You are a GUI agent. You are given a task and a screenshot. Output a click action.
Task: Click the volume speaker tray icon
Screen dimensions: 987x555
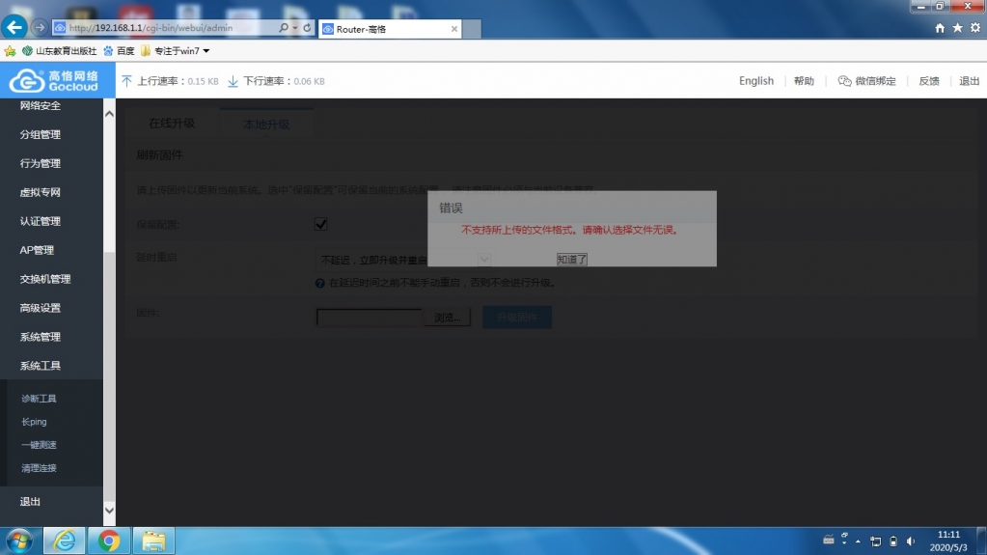click(x=910, y=541)
